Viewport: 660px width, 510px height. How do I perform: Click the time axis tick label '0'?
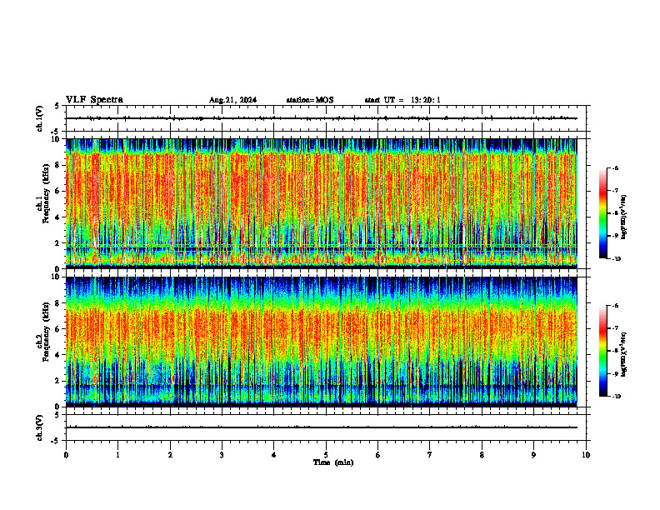tap(66, 455)
